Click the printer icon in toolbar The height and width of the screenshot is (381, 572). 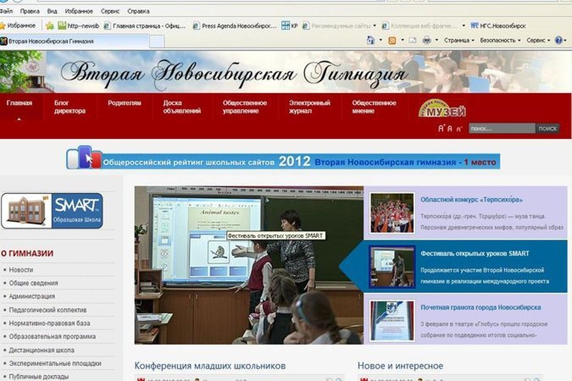click(x=427, y=40)
